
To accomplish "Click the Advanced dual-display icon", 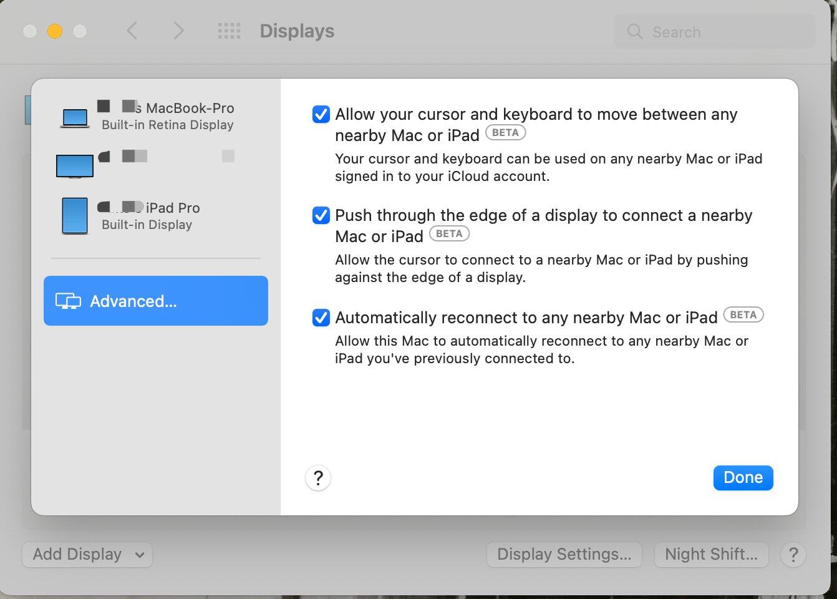I will [68, 301].
